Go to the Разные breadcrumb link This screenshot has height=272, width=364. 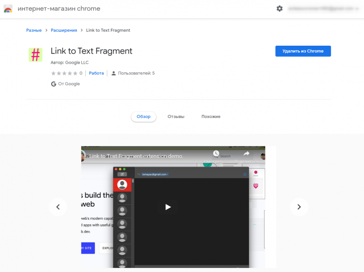point(34,30)
